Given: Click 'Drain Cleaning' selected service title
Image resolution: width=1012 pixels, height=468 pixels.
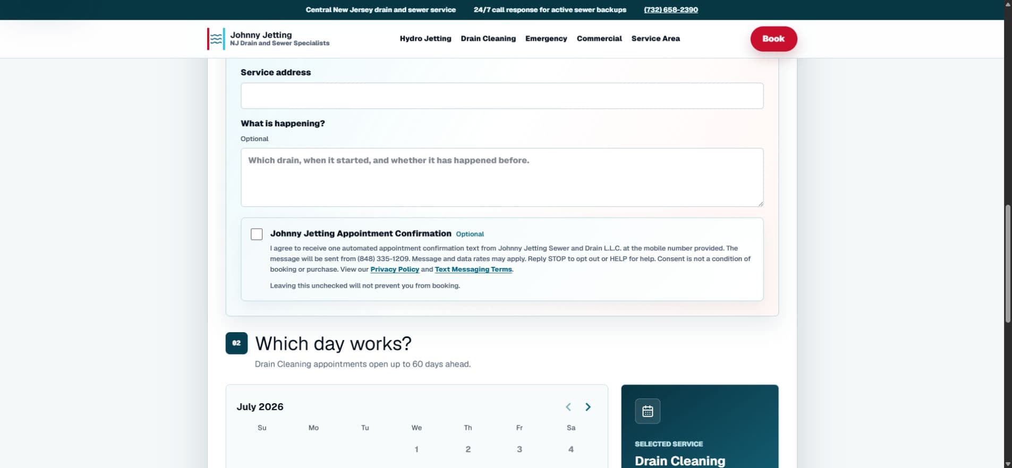Looking at the screenshot, I should click(680, 461).
